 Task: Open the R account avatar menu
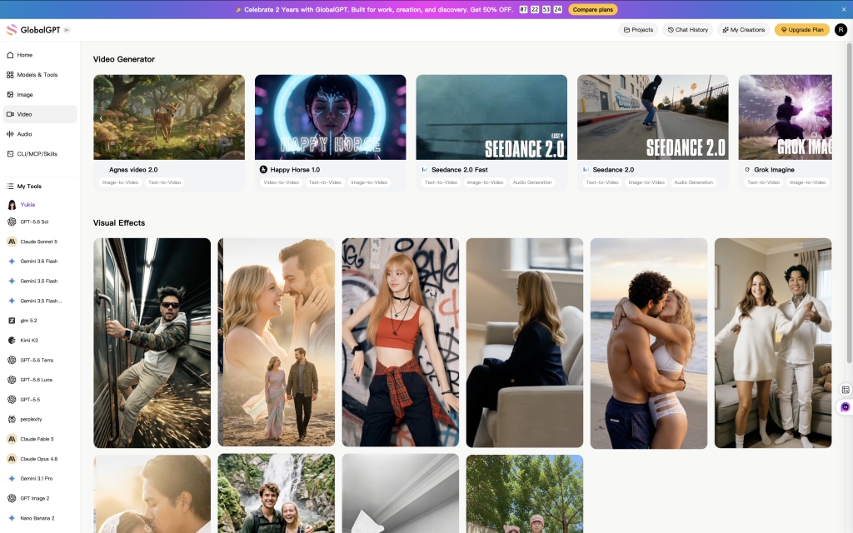pyautogui.click(x=841, y=30)
